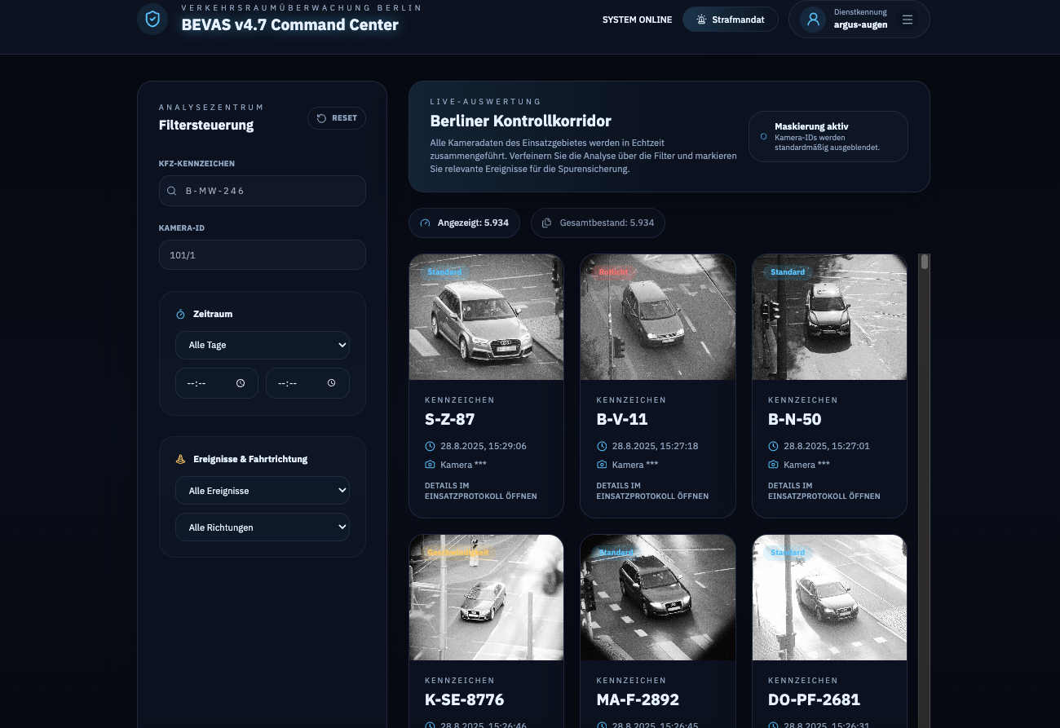Click the search icon in KFZ-Kennzeichen field

[x=172, y=191]
